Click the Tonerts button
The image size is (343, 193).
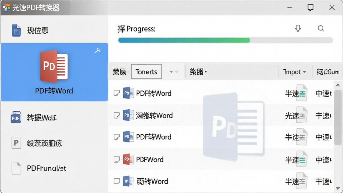point(146,72)
